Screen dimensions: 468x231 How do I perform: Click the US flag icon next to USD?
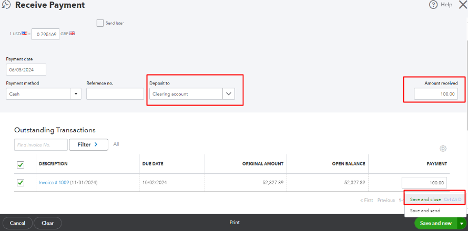pos(25,34)
